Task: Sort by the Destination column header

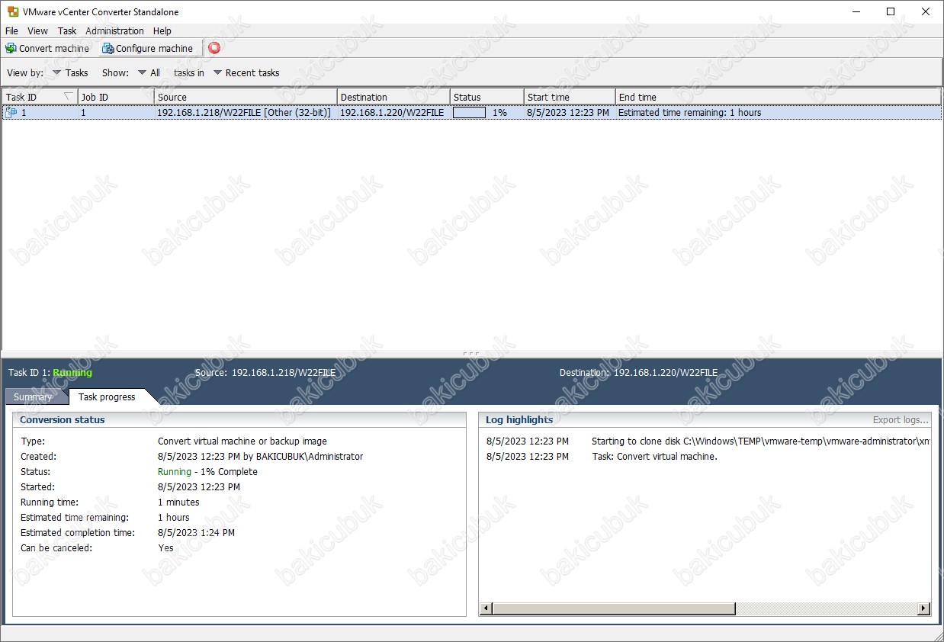Action: [393, 97]
